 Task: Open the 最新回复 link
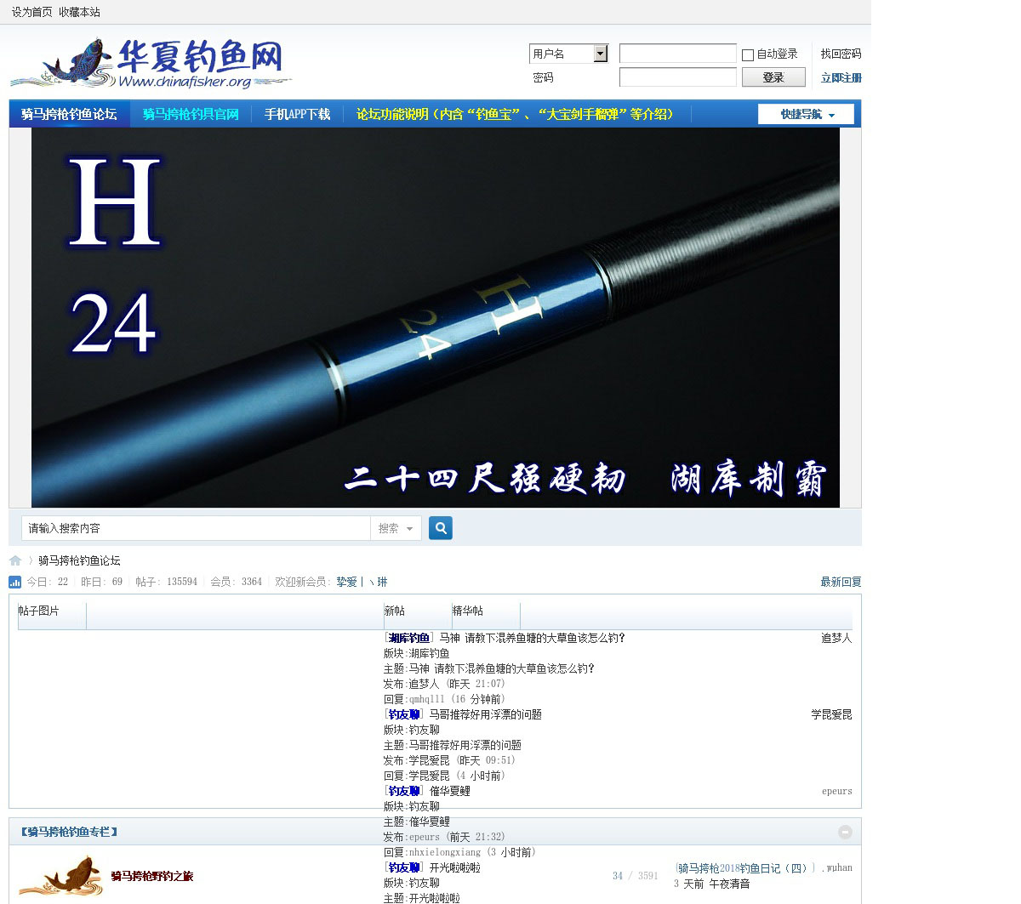(841, 582)
